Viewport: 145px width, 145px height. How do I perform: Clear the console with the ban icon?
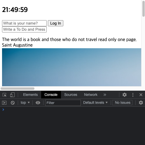13,103
